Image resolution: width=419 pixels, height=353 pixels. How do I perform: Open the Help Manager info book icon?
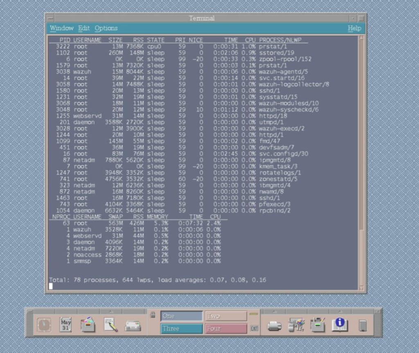point(339,325)
